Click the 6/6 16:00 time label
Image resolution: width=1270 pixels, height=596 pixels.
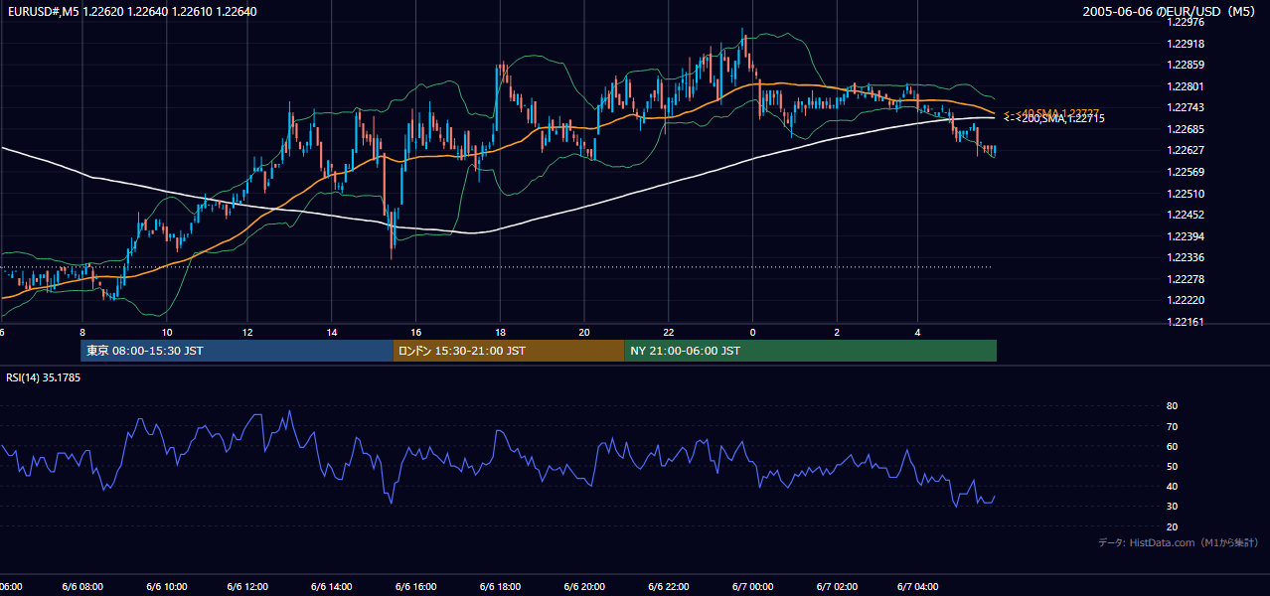click(x=416, y=587)
